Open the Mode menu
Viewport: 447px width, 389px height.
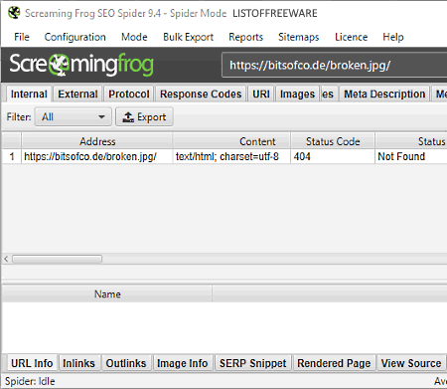tap(134, 37)
